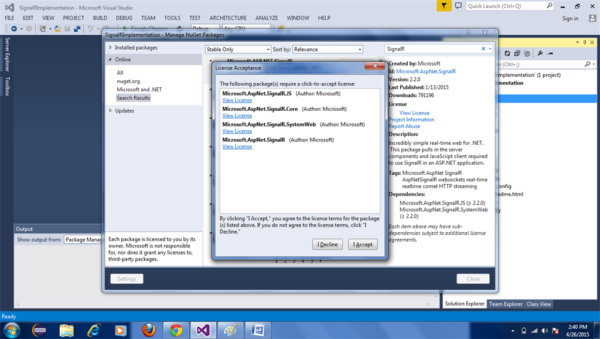This screenshot has height=339, width=600.
Task: Open the feedback speech bubble icon
Action: pyautogui.click(x=458, y=6)
